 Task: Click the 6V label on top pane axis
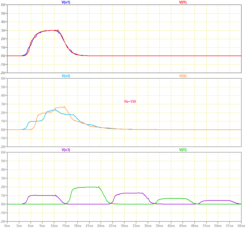pyautogui.click(x=4, y=5)
